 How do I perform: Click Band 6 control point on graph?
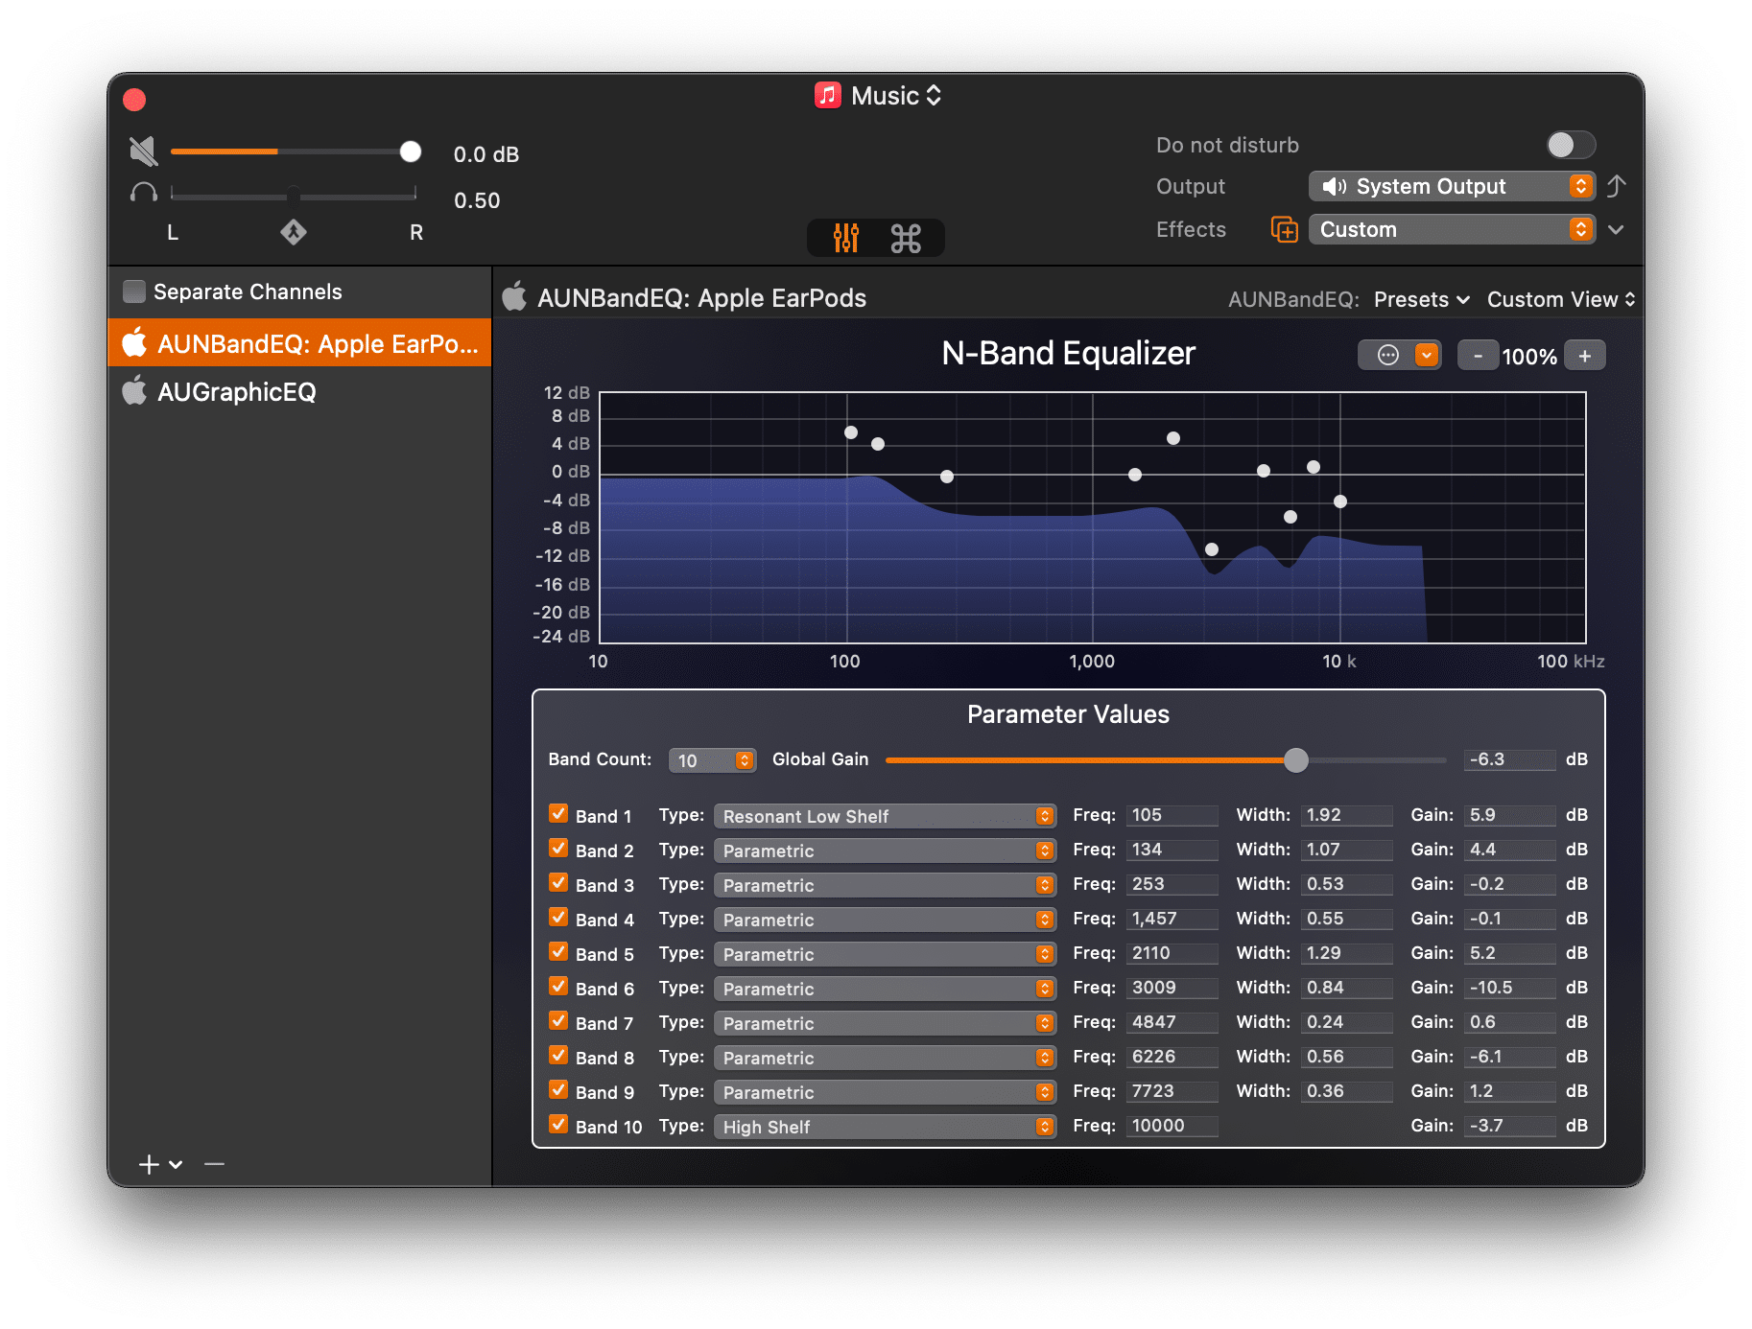point(1212,549)
